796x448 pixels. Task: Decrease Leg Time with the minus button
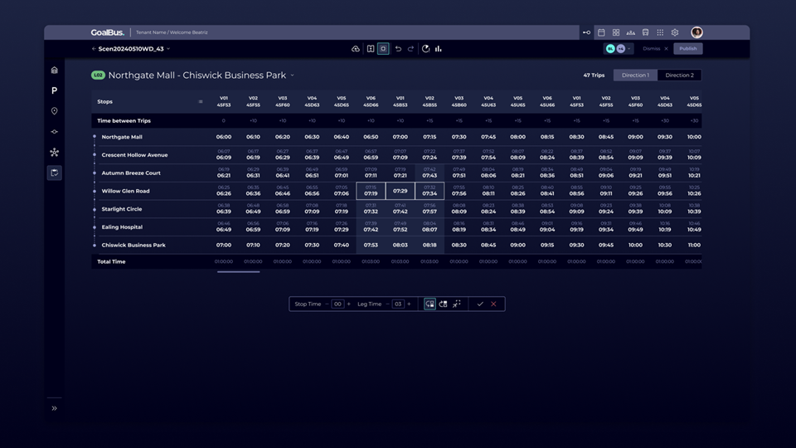click(x=387, y=304)
